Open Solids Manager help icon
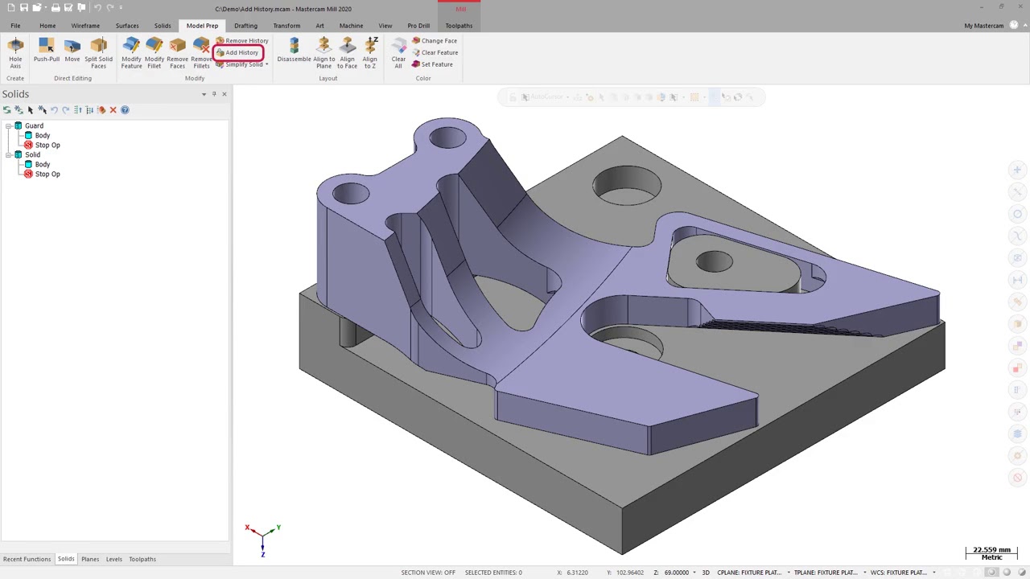 click(x=125, y=110)
